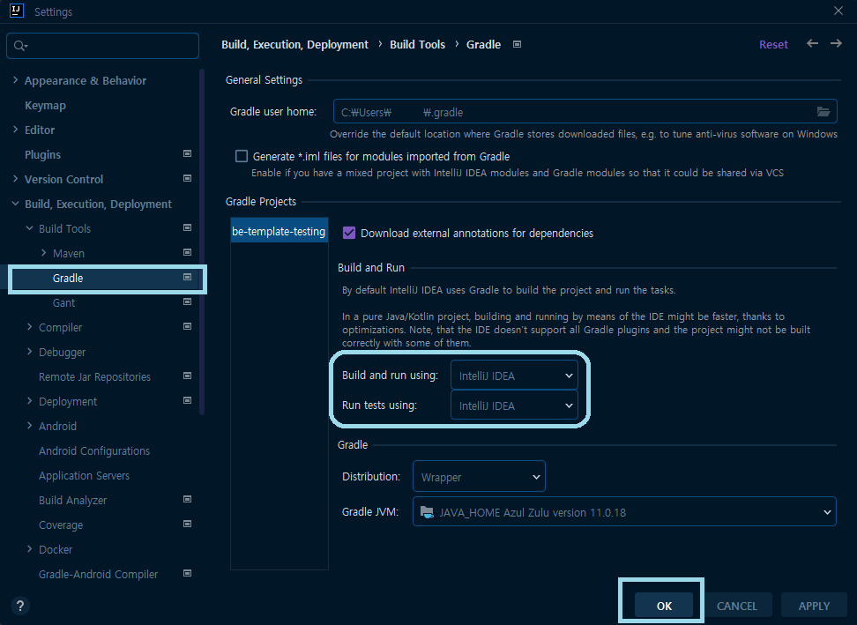The height and width of the screenshot is (625, 857).
Task: Close the Settings dialog
Action: click(838, 11)
